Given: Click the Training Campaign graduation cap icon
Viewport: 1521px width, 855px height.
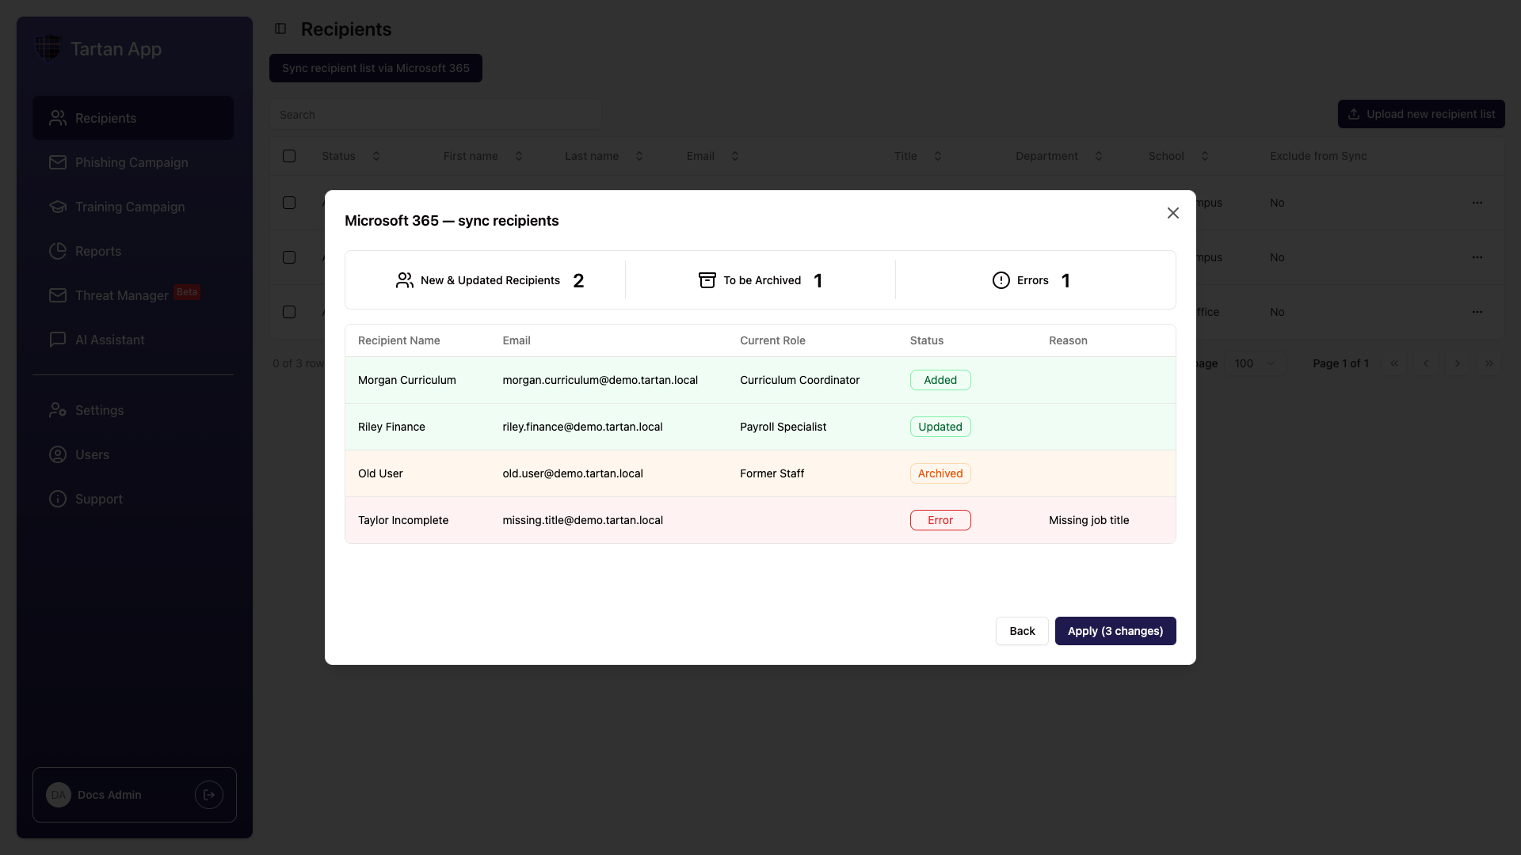Looking at the screenshot, I should pos(58,207).
